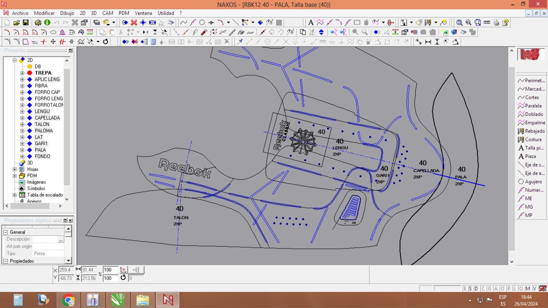The height and width of the screenshot is (308, 548).
Task: Click the project tree vertical scrollbar
Action: pyautogui.click(x=67, y=130)
